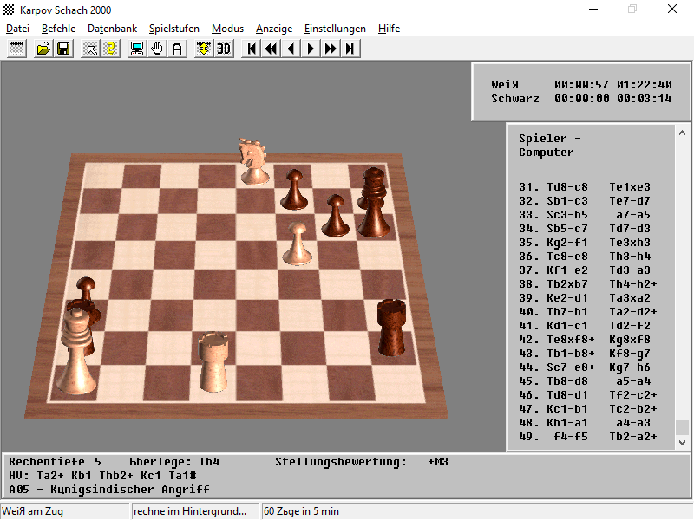Click move 49 f4-f5 in the move list
Screen dimensions: 694x520
pos(569,436)
